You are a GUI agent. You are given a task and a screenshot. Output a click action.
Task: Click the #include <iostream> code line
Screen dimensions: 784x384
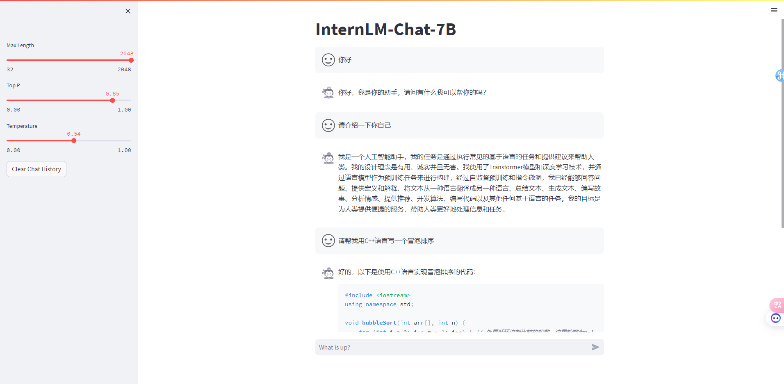coord(377,295)
